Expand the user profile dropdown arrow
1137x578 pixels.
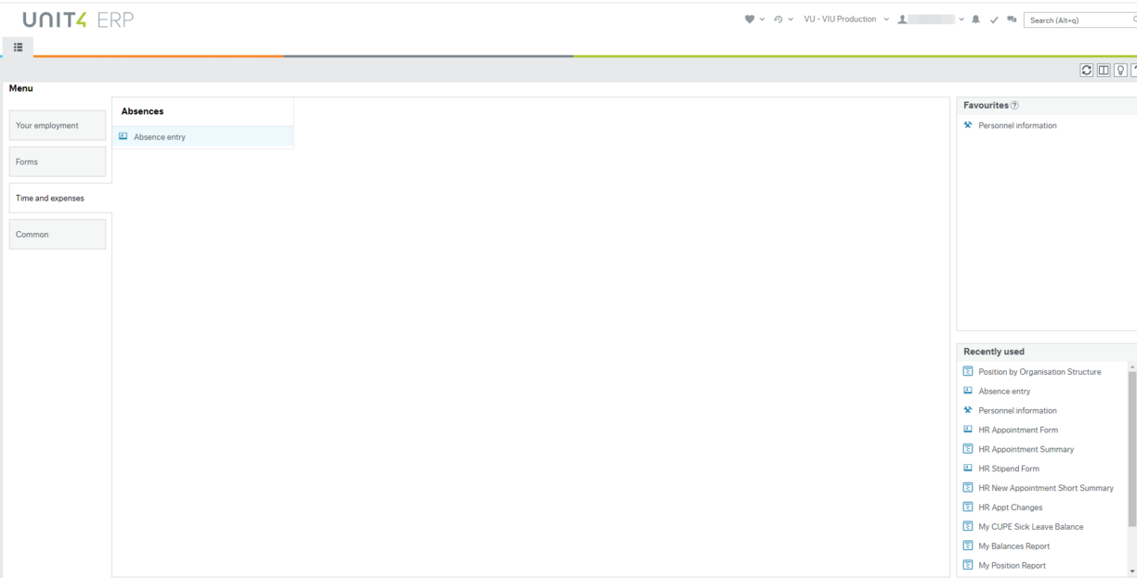[x=961, y=19]
